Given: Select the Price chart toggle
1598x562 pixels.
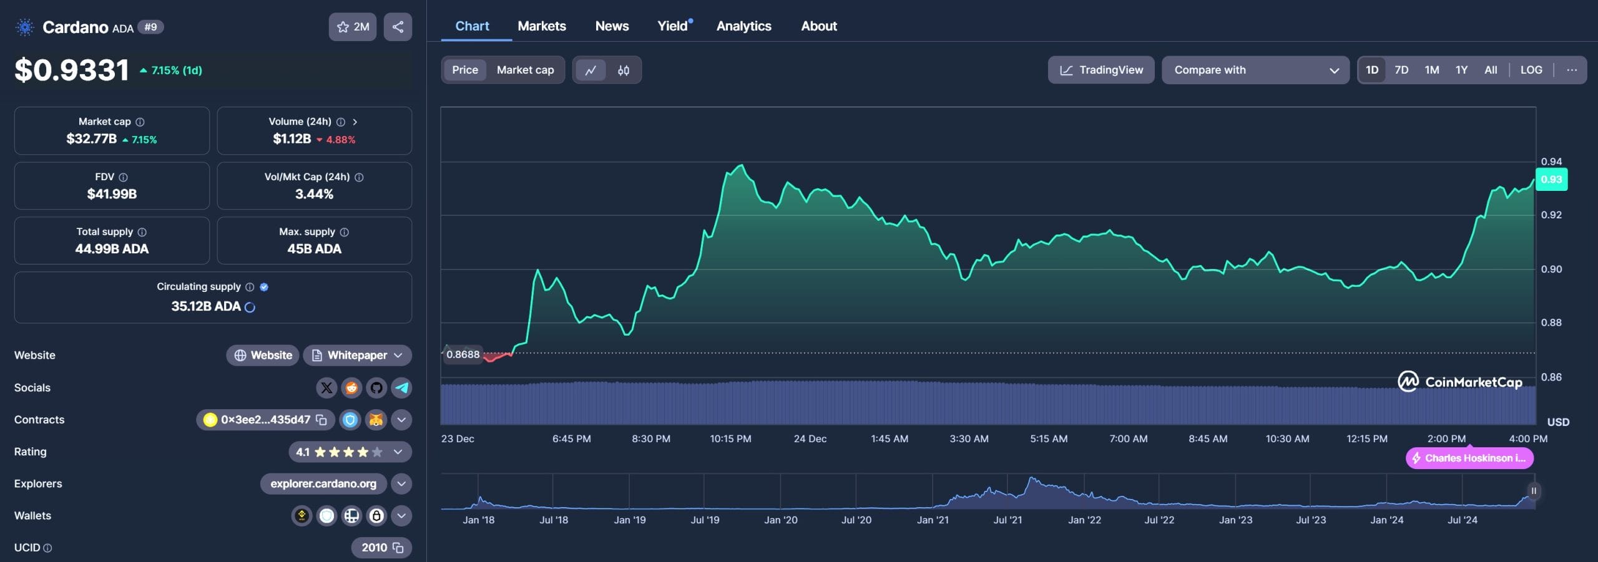Looking at the screenshot, I should pyautogui.click(x=465, y=70).
